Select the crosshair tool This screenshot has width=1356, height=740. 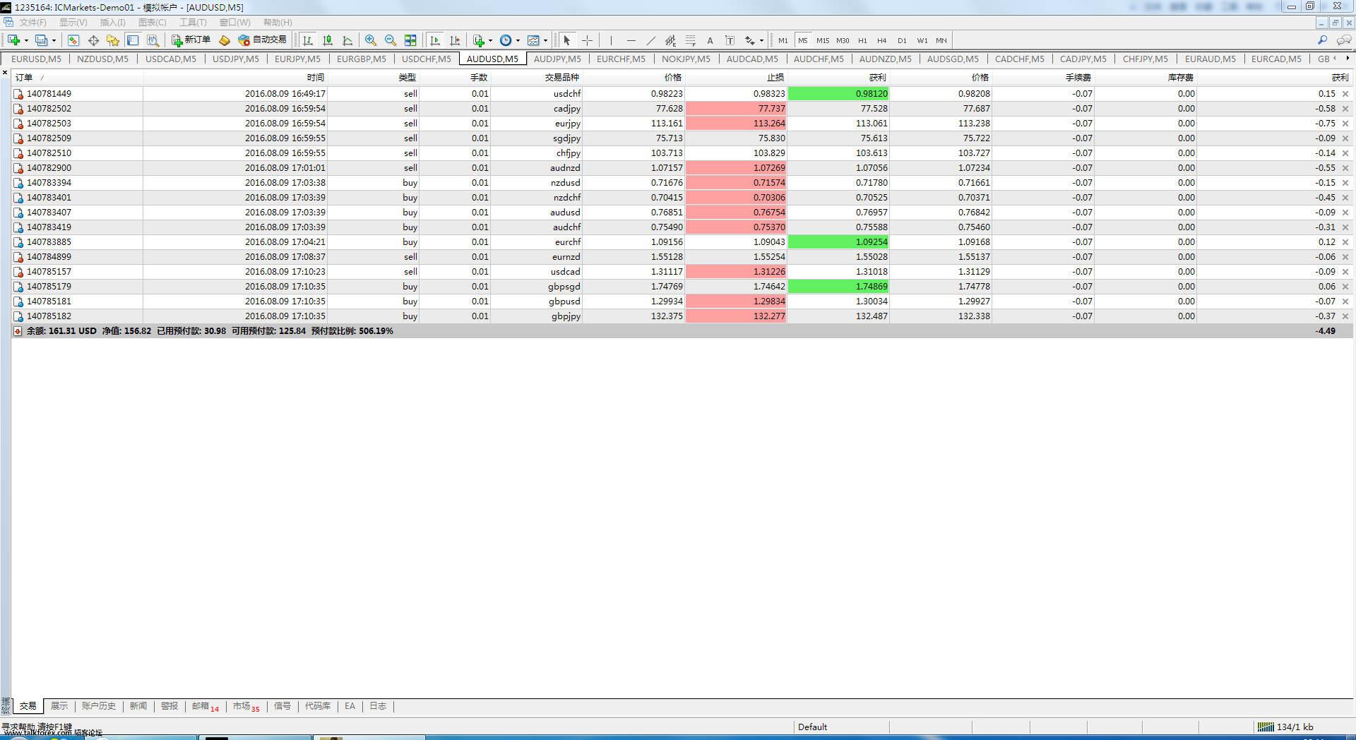tap(587, 40)
